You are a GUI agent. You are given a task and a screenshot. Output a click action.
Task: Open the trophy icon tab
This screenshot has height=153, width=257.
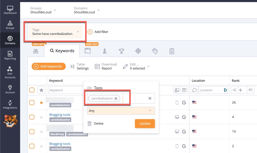click(121, 51)
